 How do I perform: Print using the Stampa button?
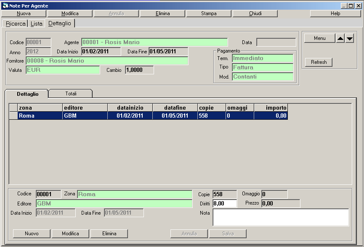tap(209, 13)
